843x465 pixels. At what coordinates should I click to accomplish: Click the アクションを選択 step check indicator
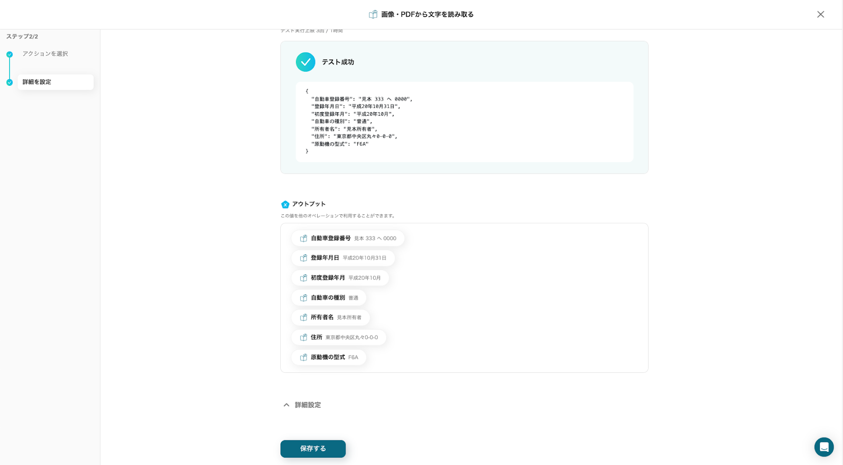[x=9, y=54]
